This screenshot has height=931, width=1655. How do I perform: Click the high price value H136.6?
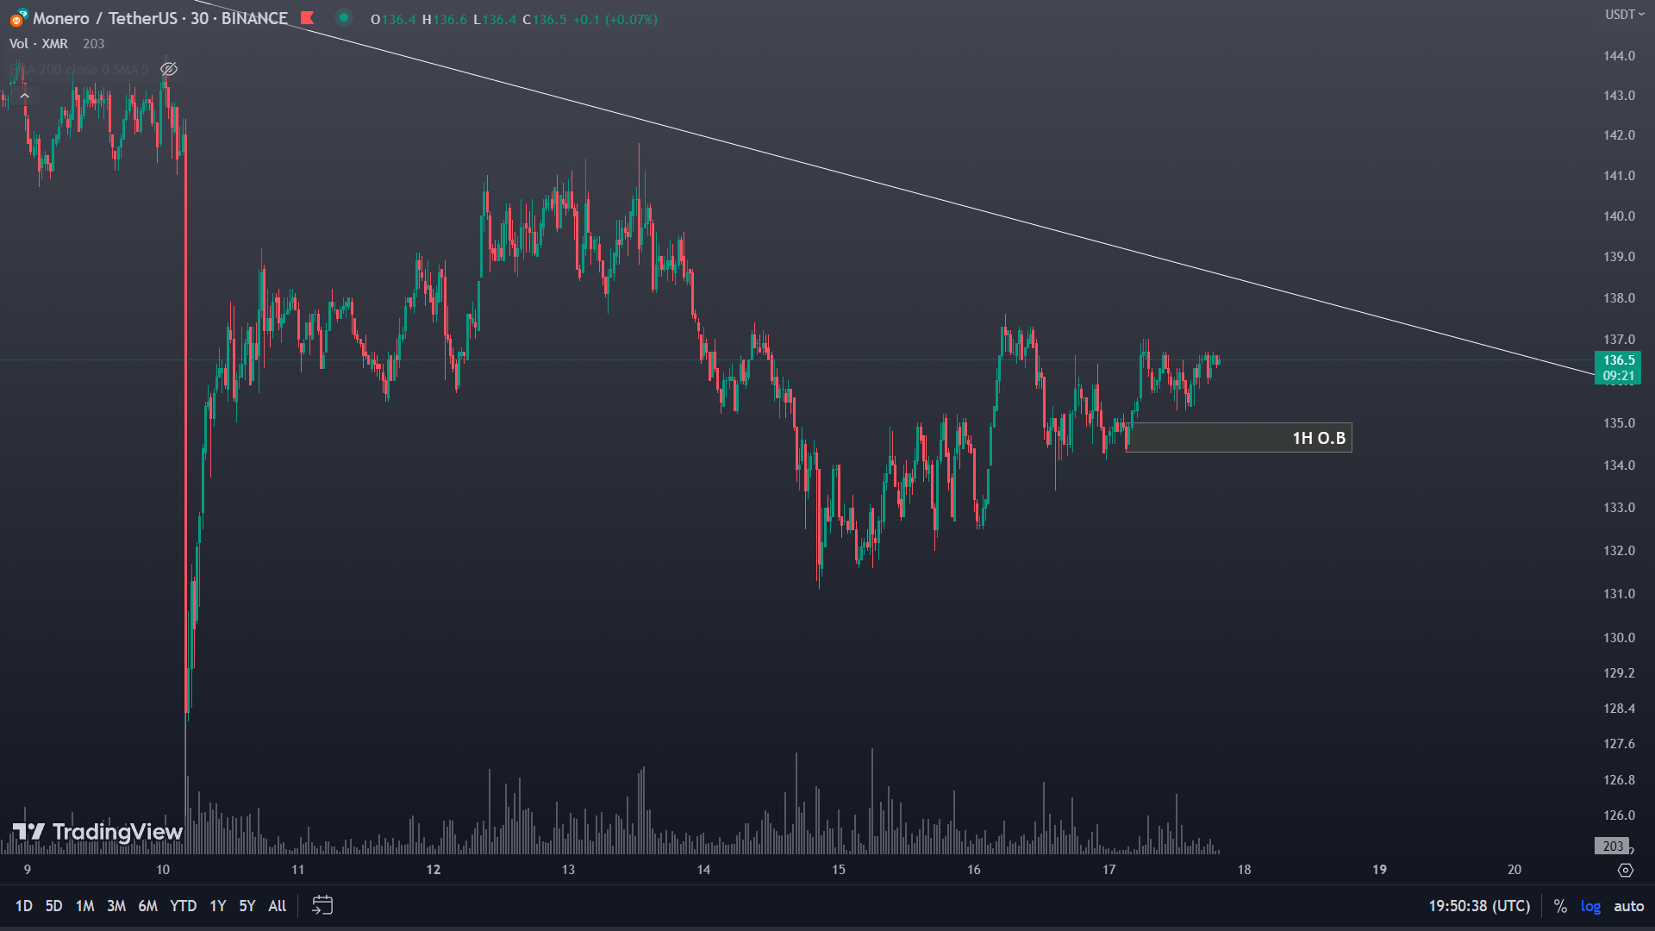pos(444,19)
